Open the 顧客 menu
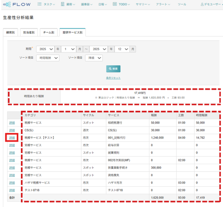223x207 pixels. pos(69,4)
